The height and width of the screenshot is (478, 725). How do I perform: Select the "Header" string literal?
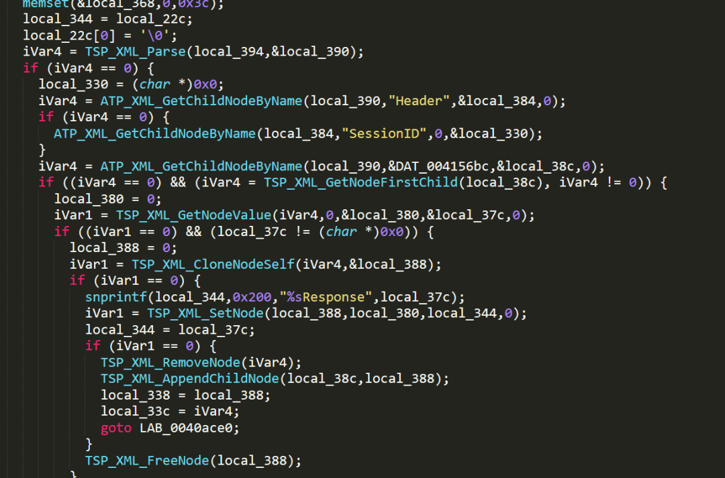click(419, 101)
